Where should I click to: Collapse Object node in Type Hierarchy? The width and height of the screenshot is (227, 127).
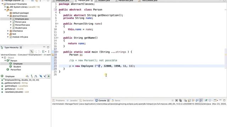point(2,58)
